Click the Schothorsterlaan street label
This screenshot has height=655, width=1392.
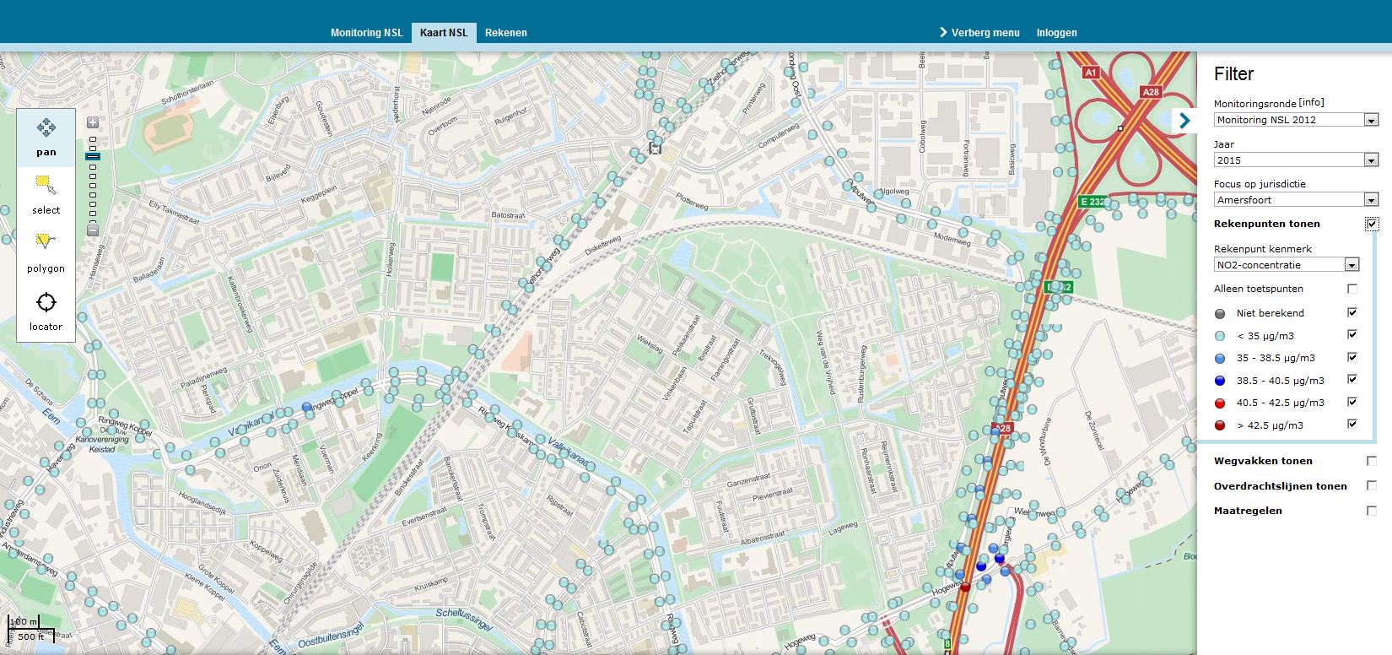tap(187, 93)
